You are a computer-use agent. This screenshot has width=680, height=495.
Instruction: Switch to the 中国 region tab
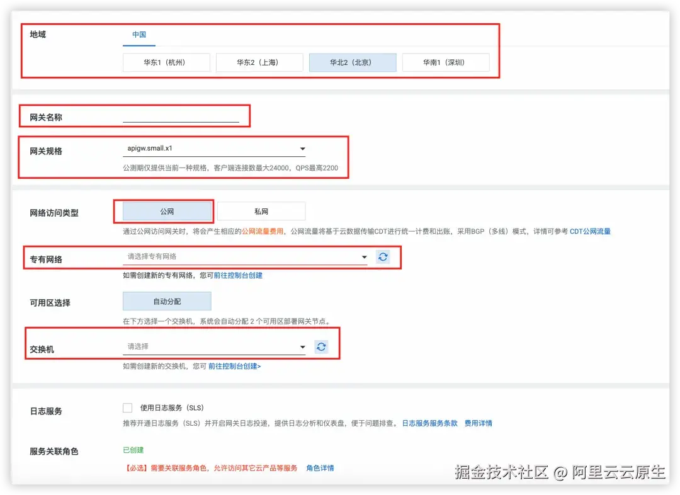tap(139, 36)
